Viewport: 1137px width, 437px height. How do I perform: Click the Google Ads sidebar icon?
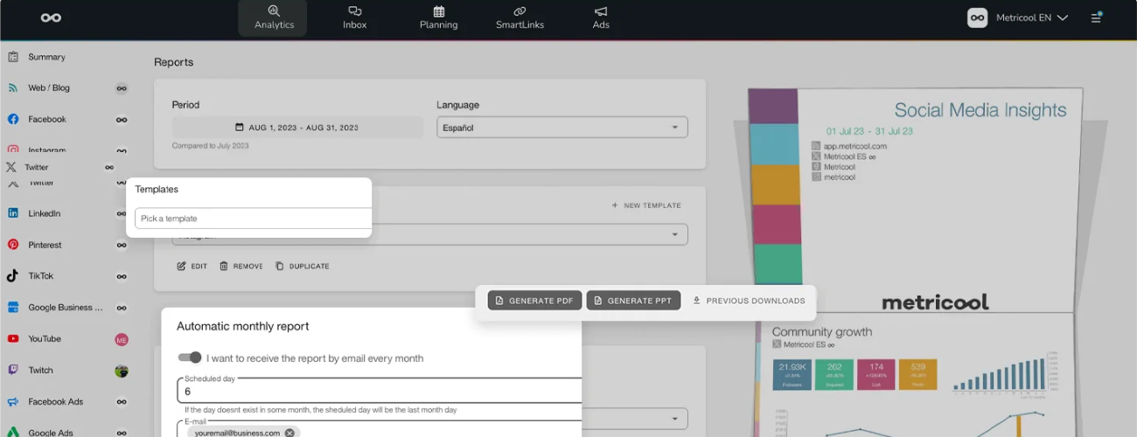pos(13,433)
